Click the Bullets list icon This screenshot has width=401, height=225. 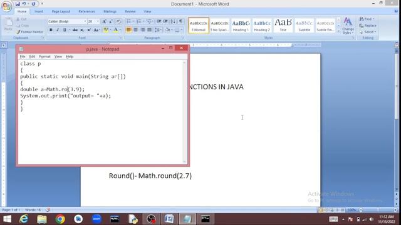point(128,21)
